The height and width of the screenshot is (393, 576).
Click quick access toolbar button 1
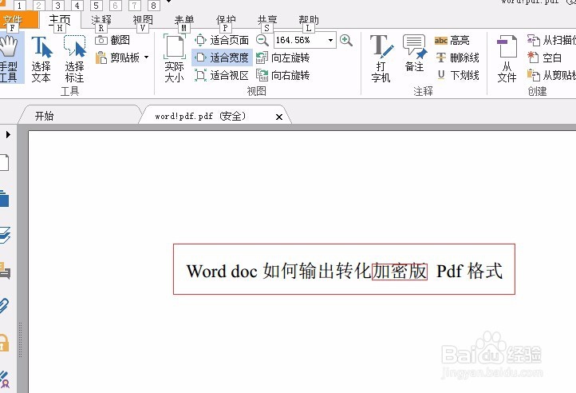click(19, 5)
